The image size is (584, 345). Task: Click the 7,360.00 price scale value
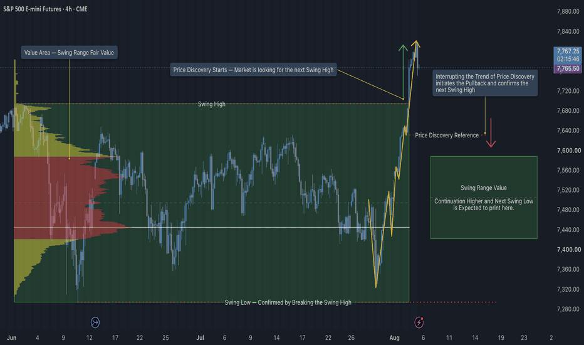(568, 269)
